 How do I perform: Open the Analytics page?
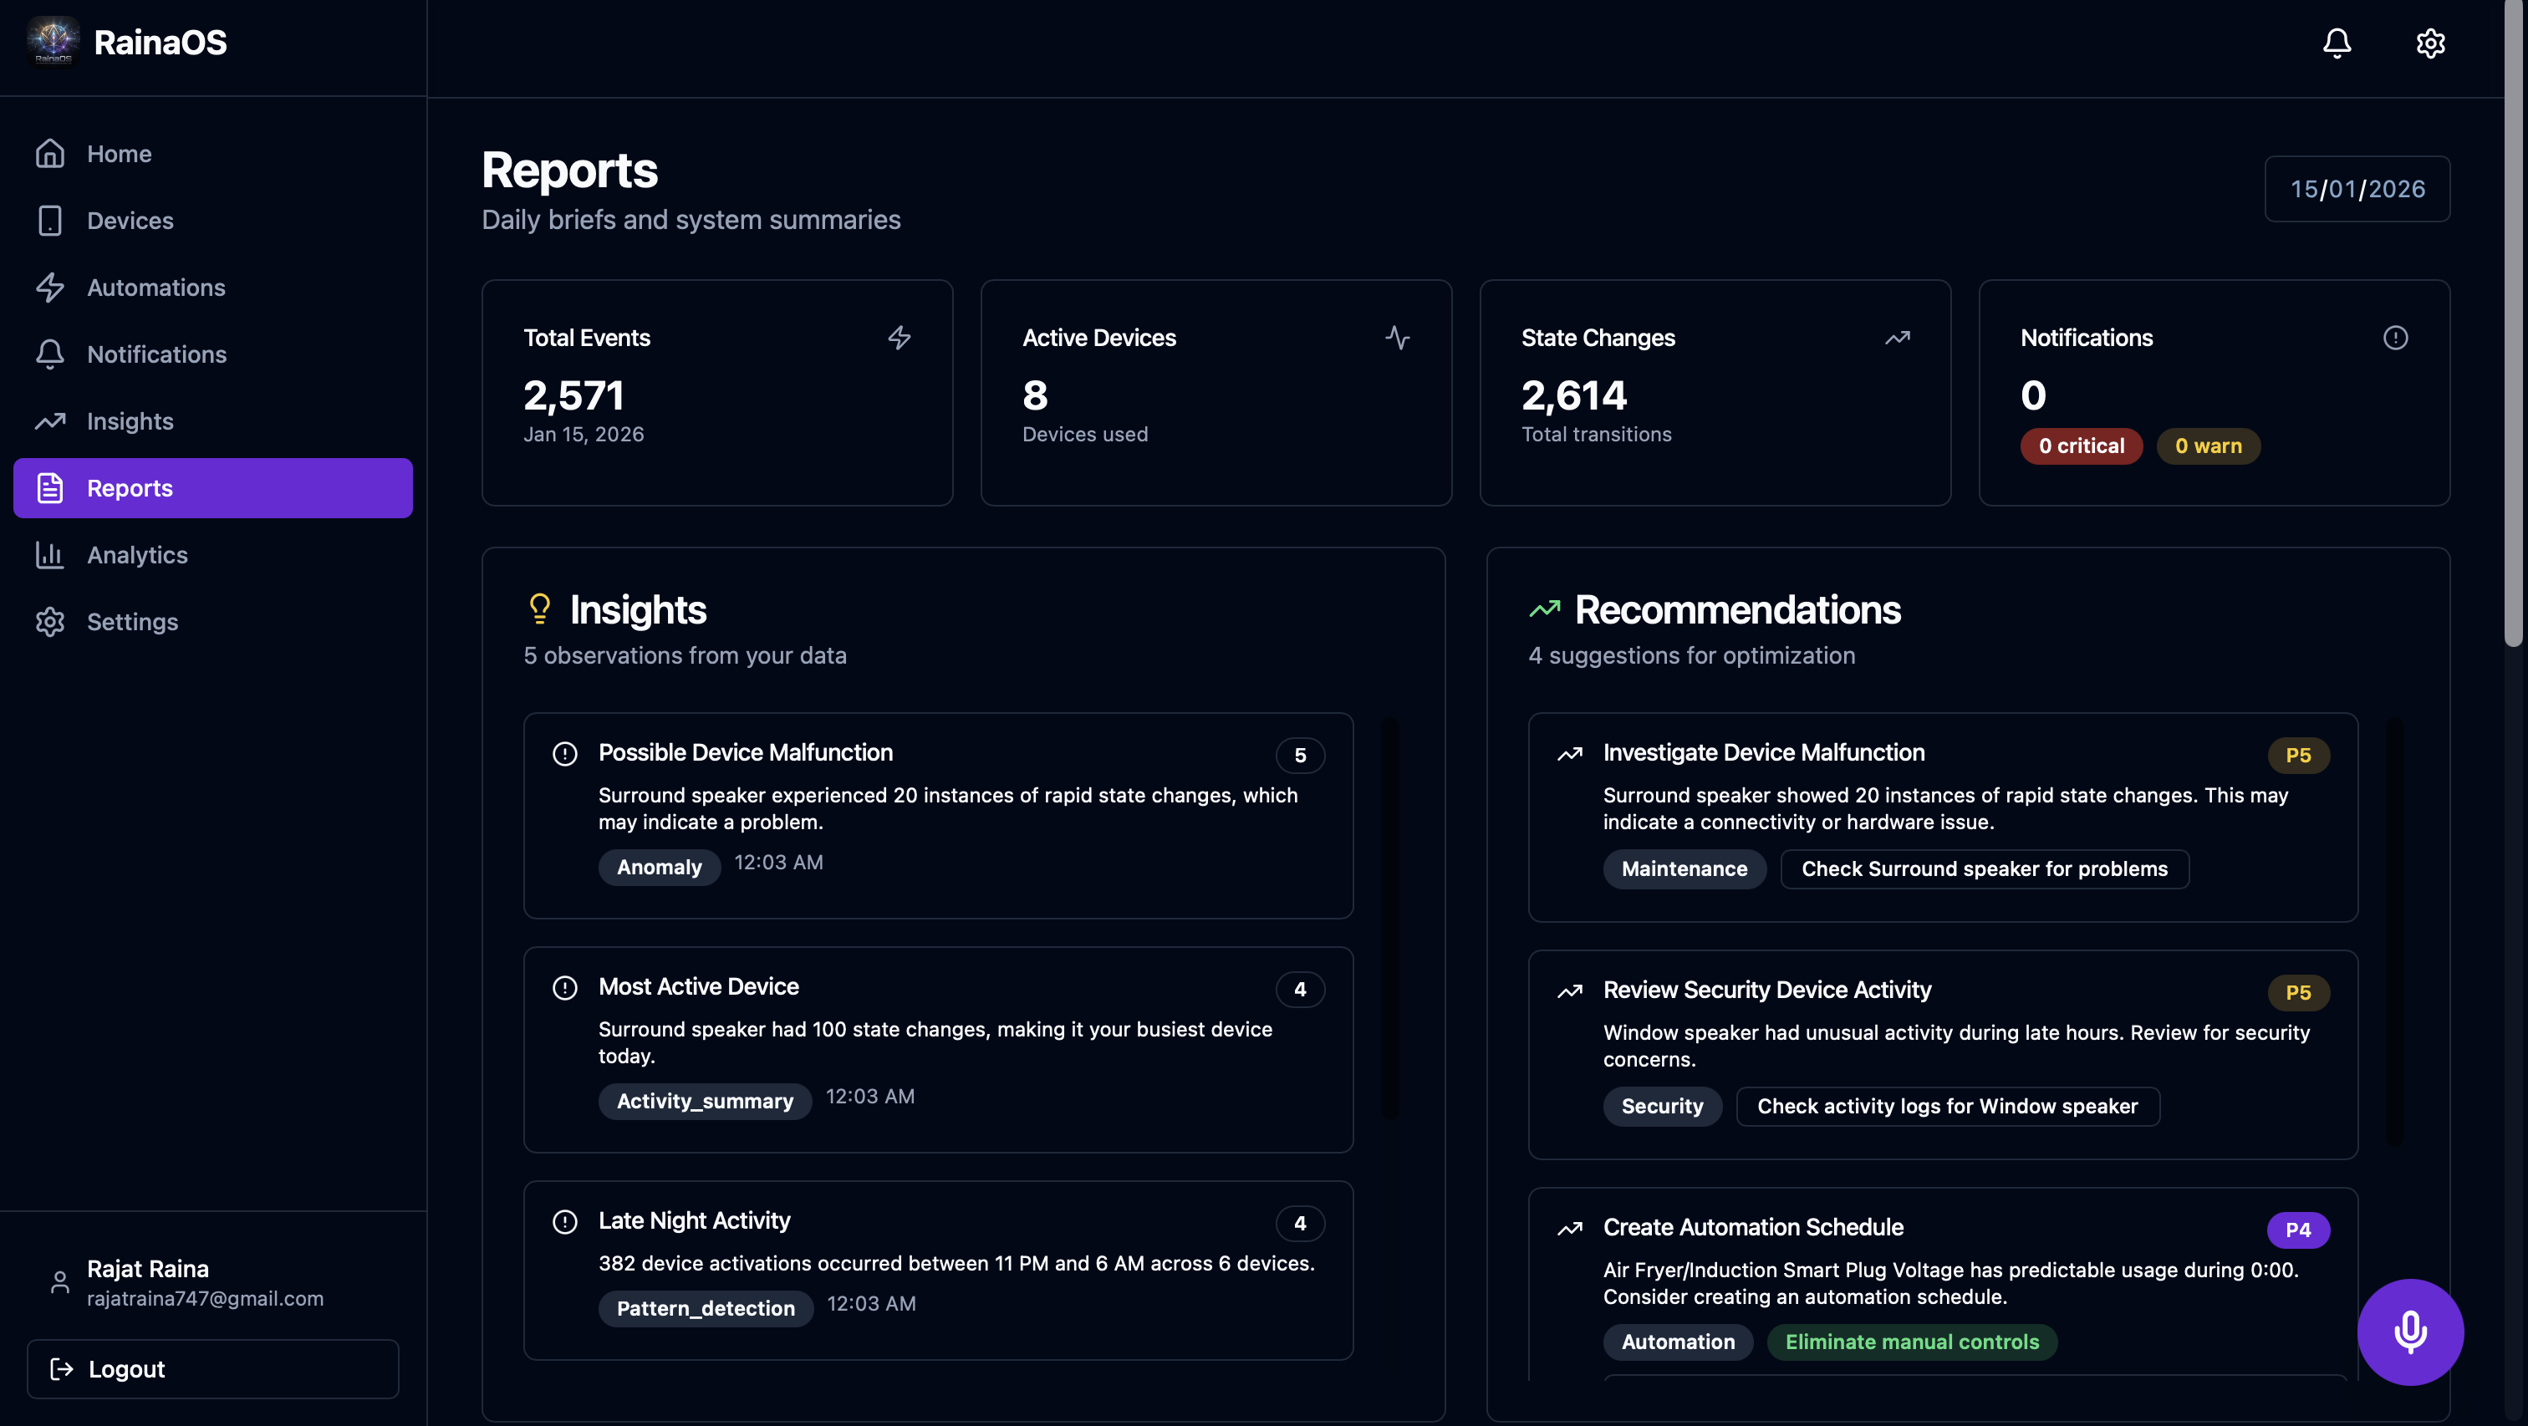137,554
